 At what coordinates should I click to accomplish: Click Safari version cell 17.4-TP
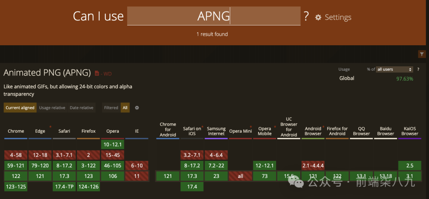tap(64, 187)
